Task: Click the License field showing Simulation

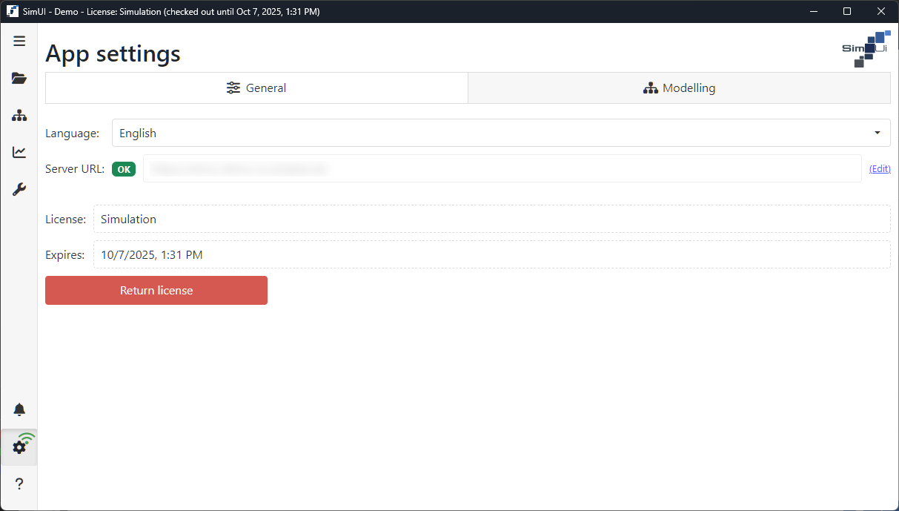Action: point(491,220)
